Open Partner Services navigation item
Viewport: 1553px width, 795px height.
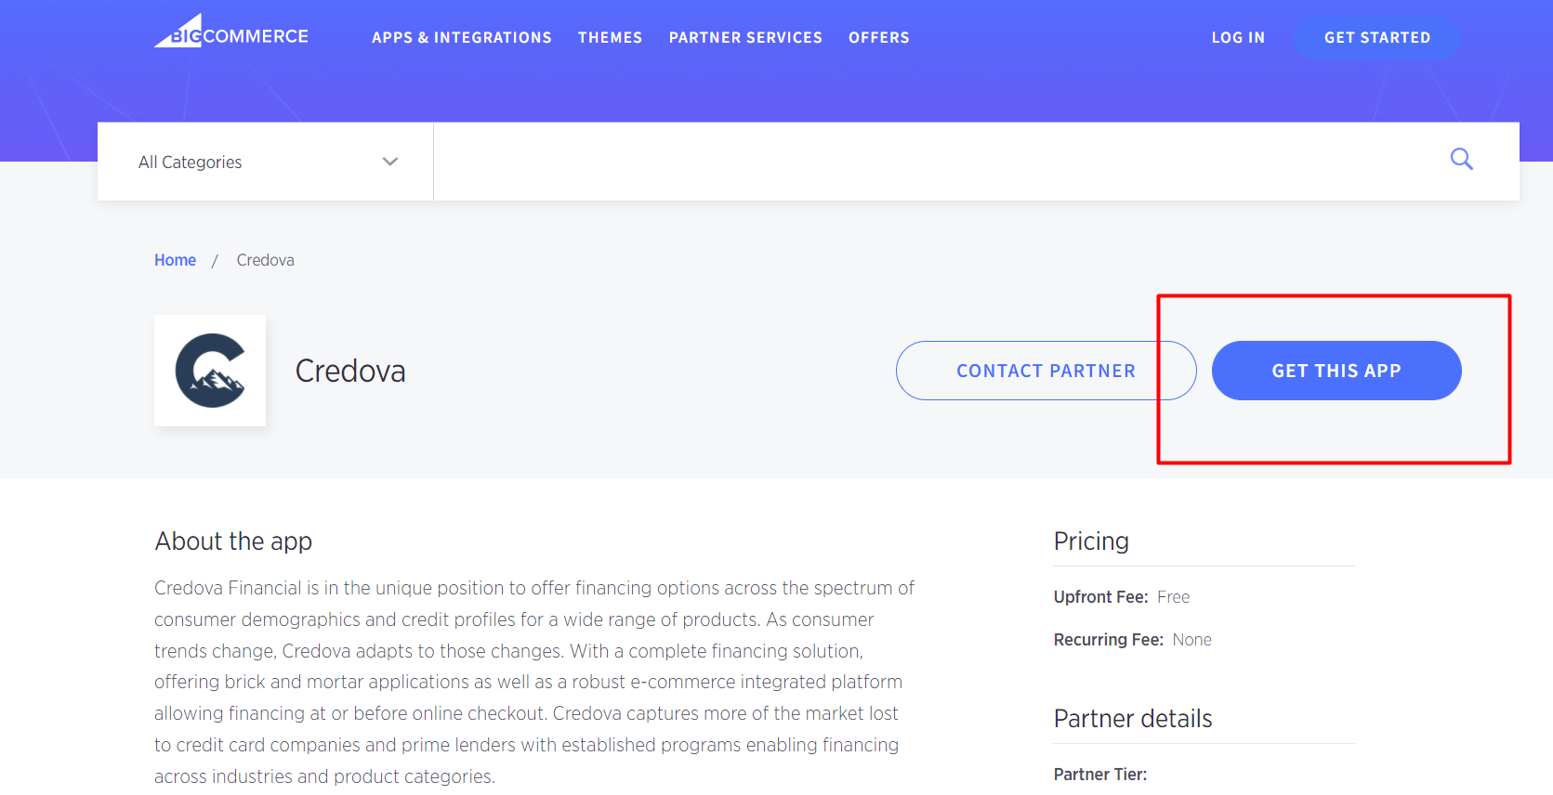745,37
